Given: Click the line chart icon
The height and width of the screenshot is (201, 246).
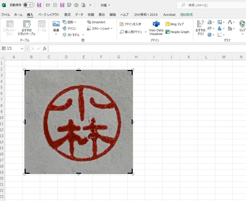Looking at the screenshot, I should [x=209, y=28].
